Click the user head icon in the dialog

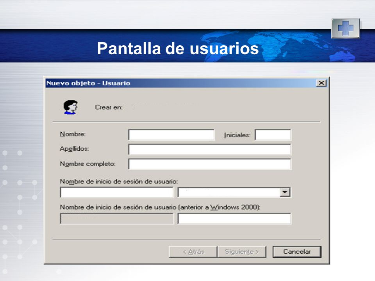click(70, 107)
